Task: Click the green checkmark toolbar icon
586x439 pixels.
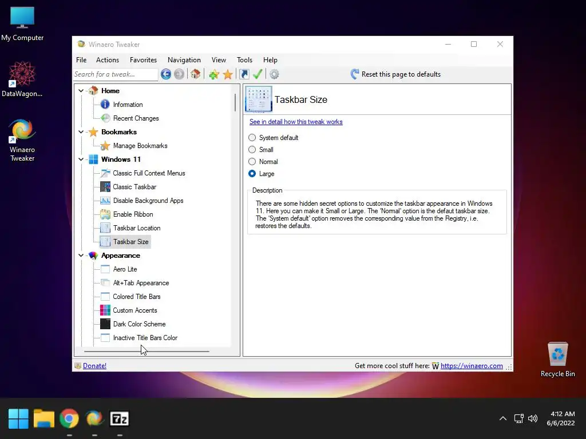Action: point(258,74)
